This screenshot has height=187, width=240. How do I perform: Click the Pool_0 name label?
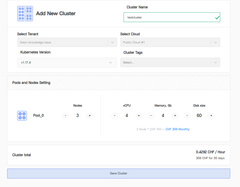(x=39, y=115)
